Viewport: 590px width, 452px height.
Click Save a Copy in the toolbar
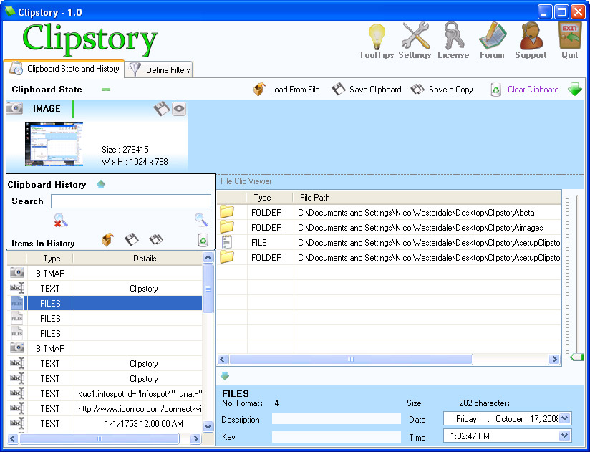[x=442, y=90]
